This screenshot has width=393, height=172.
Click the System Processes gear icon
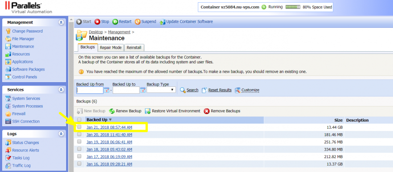click(8, 106)
